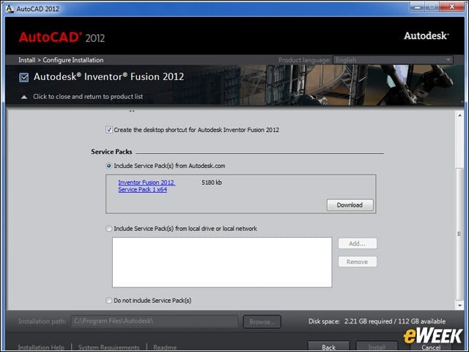This screenshot has width=469, height=352.
Task: Select Do not include Service Pack(s)
Action: pyautogui.click(x=109, y=300)
